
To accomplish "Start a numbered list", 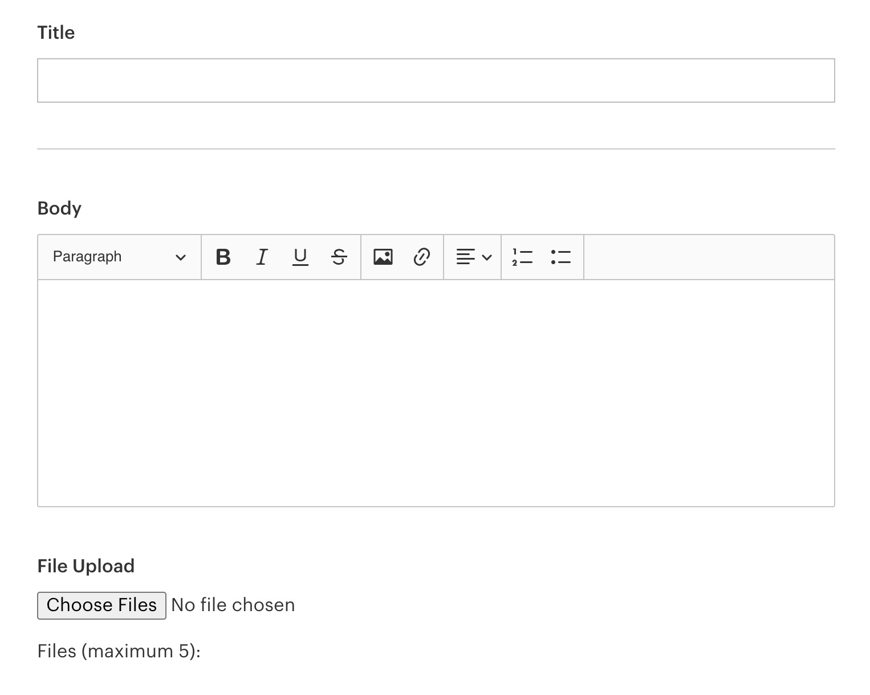I will pyautogui.click(x=522, y=257).
